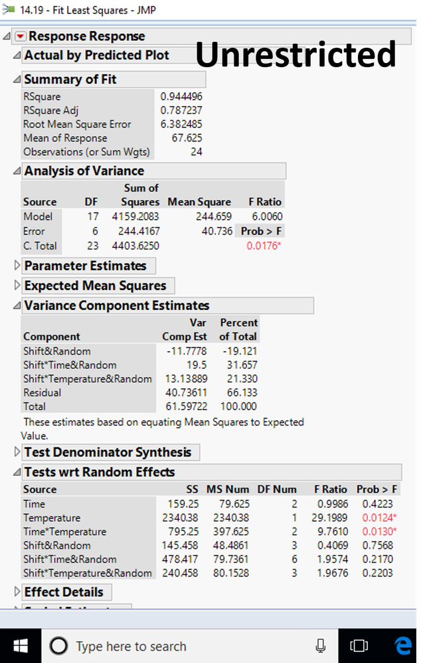Select the Observations value 24
This screenshot has width=421, height=663.
pyautogui.click(x=197, y=152)
